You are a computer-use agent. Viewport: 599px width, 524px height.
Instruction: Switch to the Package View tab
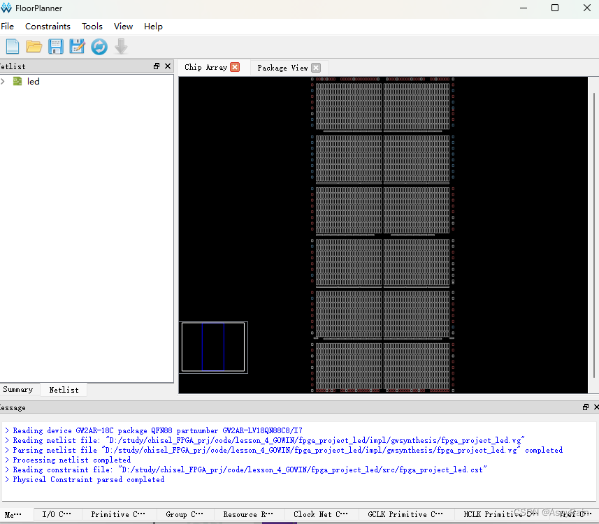pyautogui.click(x=282, y=68)
